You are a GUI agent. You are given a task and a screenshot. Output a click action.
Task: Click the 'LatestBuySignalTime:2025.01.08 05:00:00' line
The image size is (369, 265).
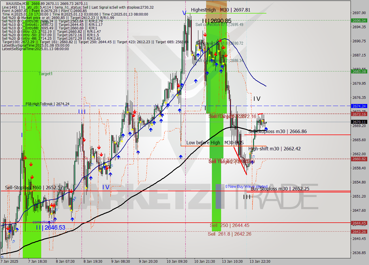[x=36, y=45]
